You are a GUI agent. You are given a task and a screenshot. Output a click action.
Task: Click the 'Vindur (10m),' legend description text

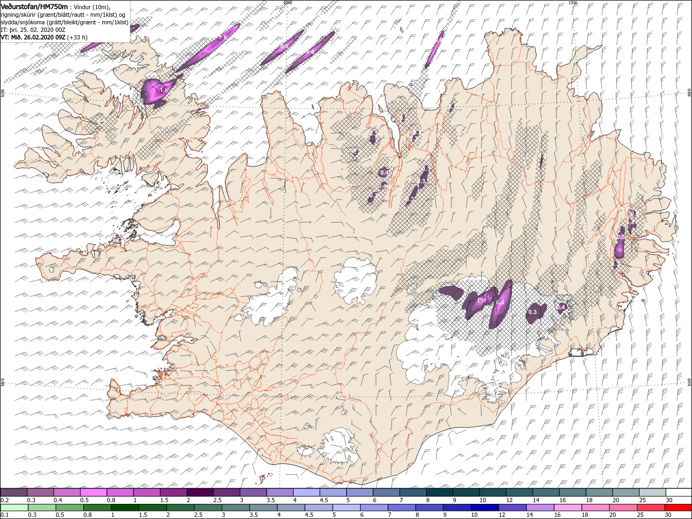pos(91,6)
